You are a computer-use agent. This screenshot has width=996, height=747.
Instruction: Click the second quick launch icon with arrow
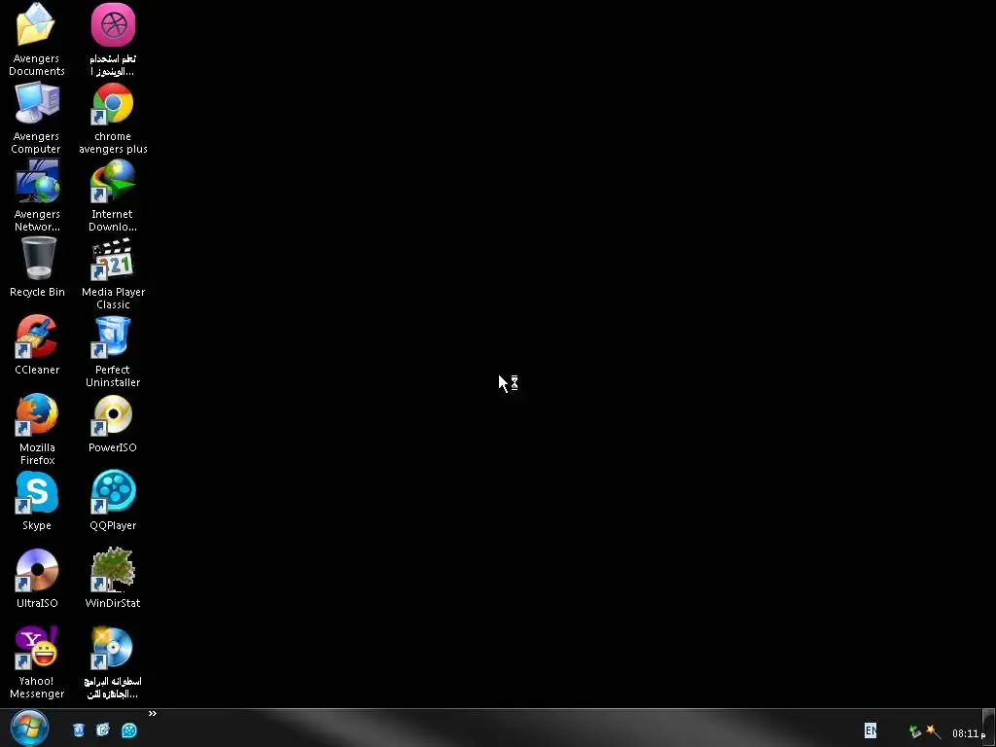103,729
